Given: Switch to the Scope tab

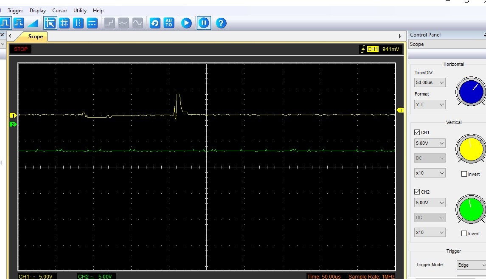Looking at the screenshot, I should coord(35,37).
